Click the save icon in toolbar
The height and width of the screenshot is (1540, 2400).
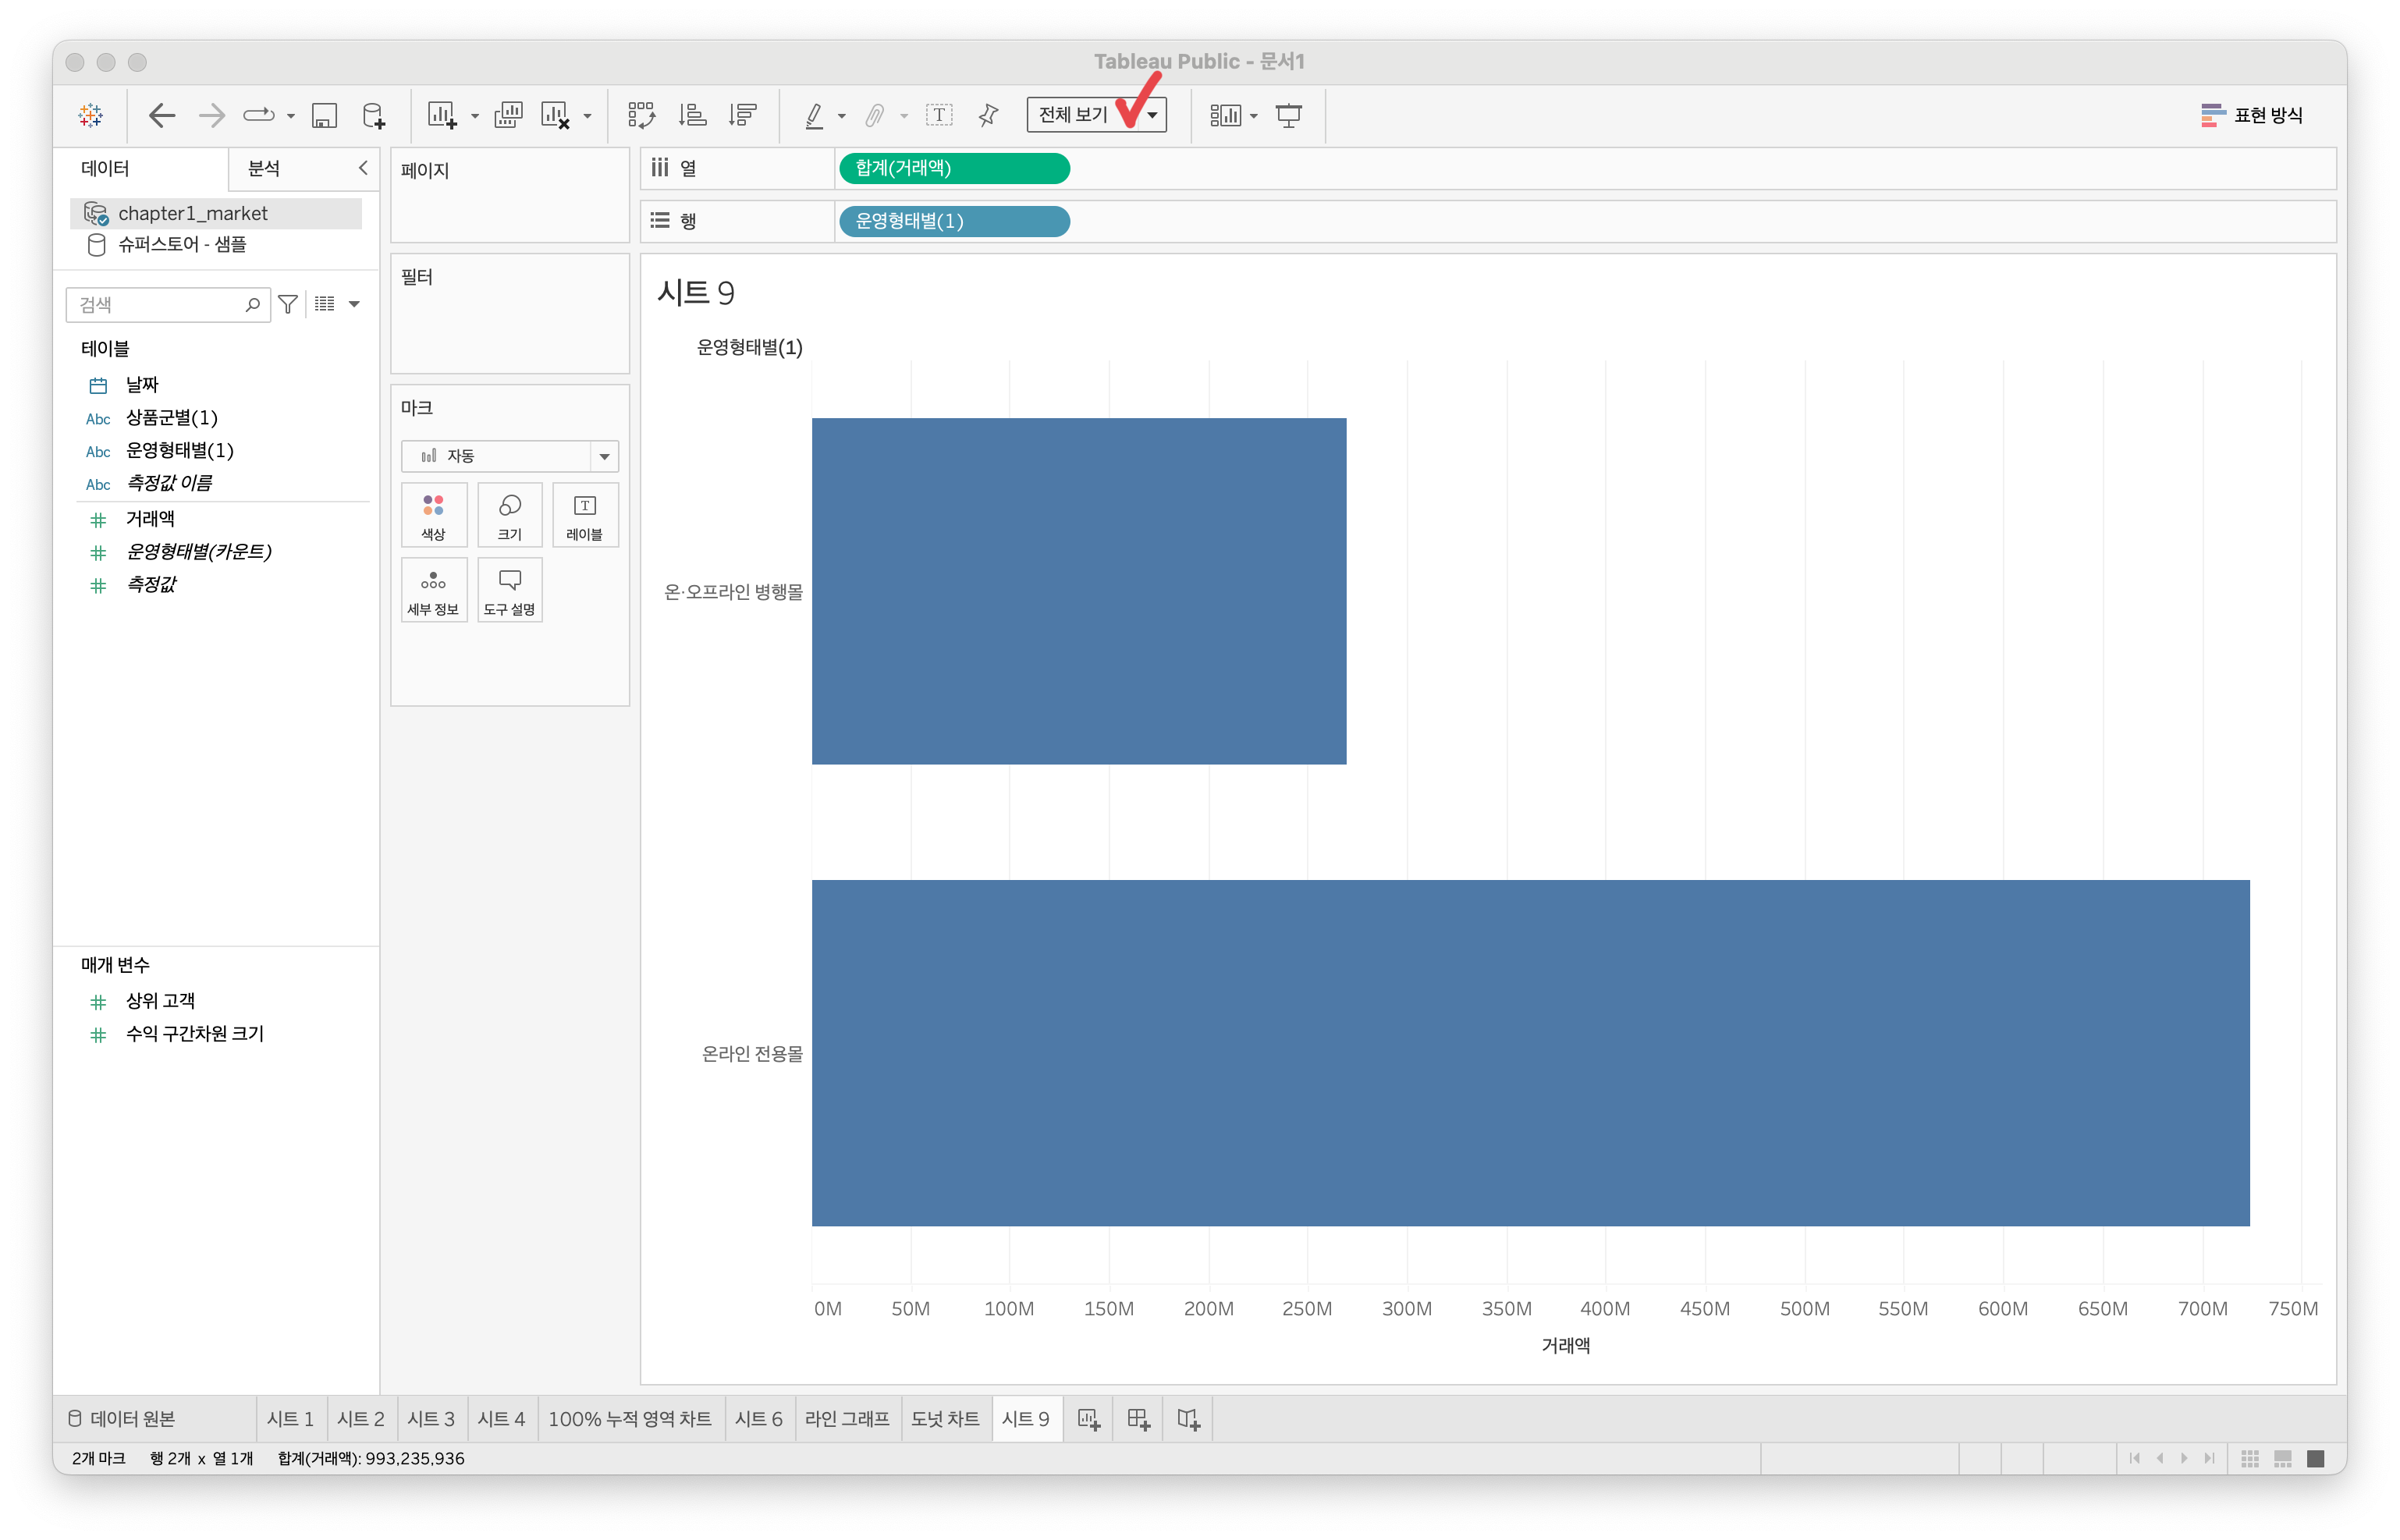(x=324, y=115)
